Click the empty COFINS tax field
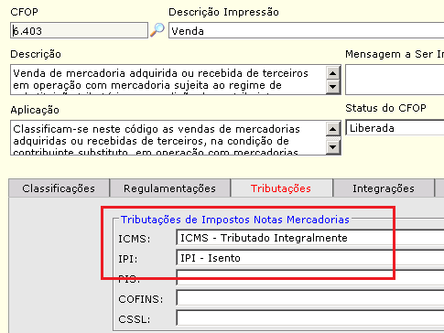 (310, 298)
